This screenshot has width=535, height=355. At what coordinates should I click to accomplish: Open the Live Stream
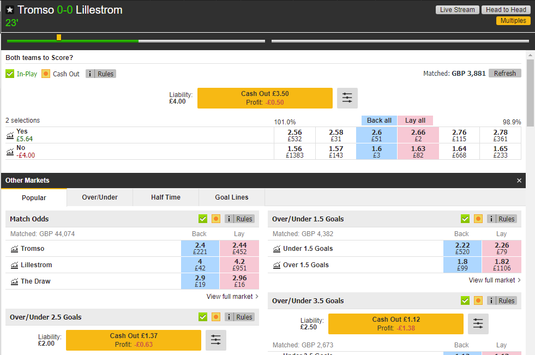[x=457, y=10]
